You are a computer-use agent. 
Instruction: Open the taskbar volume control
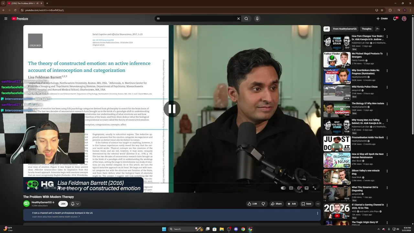(x=398, y=229)
